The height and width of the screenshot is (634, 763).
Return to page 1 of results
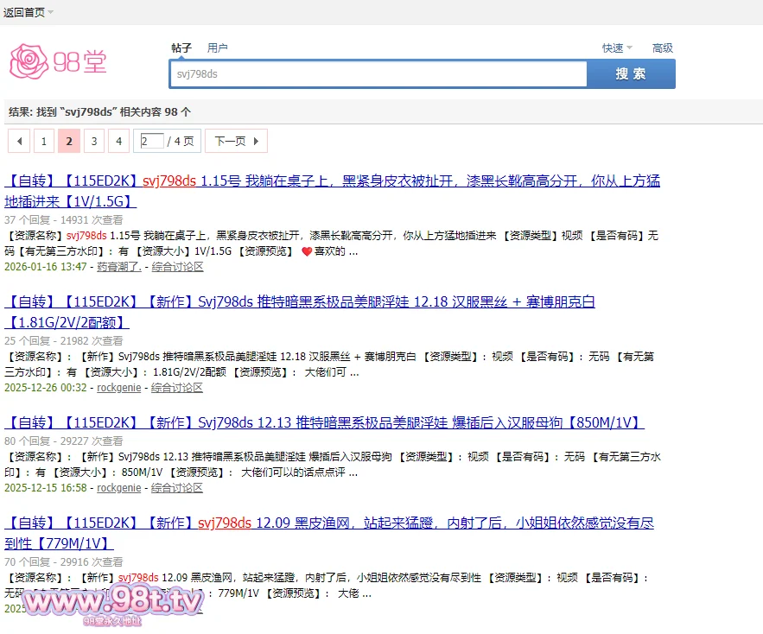[x=43, y=140]
